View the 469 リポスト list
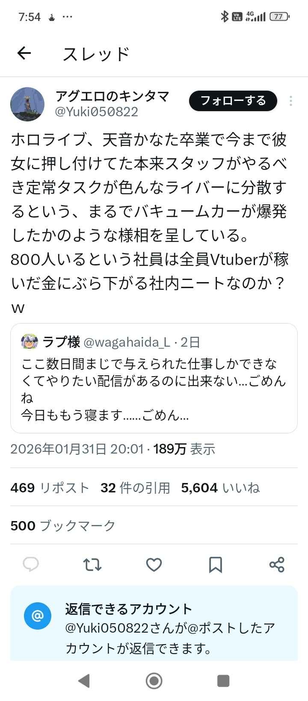 click(x=50, y=488)
